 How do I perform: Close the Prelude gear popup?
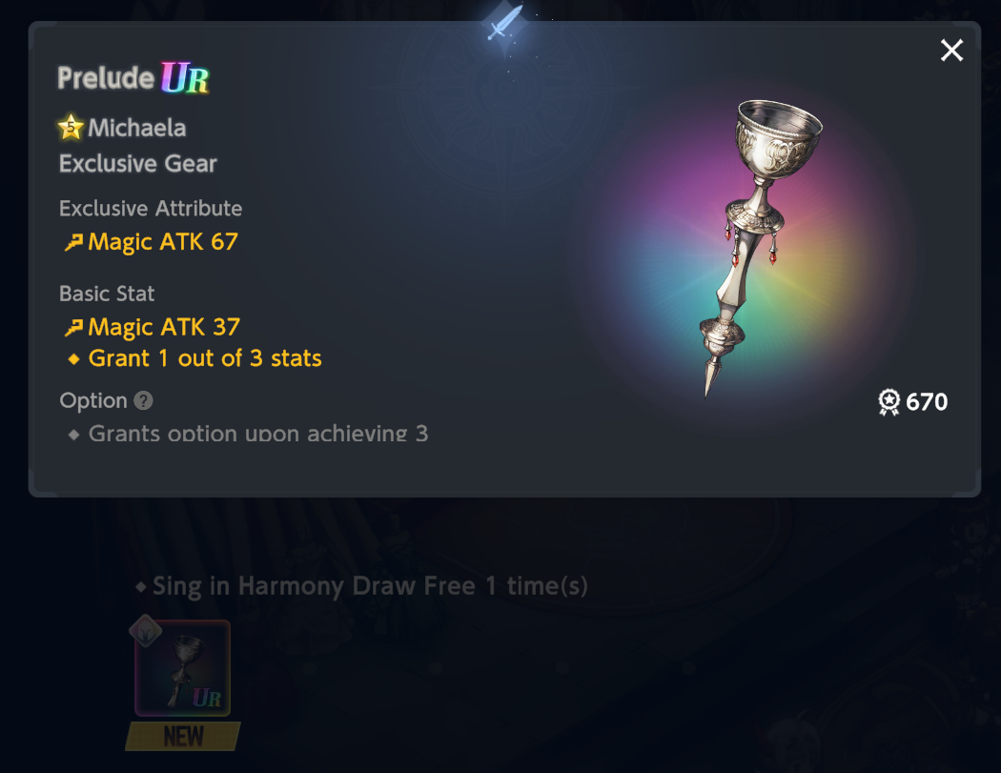(x=951, y=50)
